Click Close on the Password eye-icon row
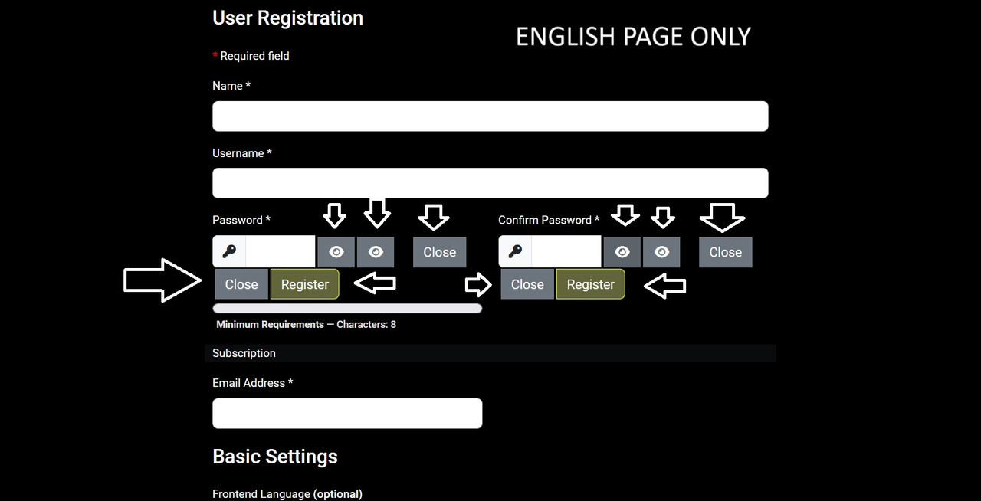The height and width of the screenshot is (501, 981). click(x=440, y=252)
